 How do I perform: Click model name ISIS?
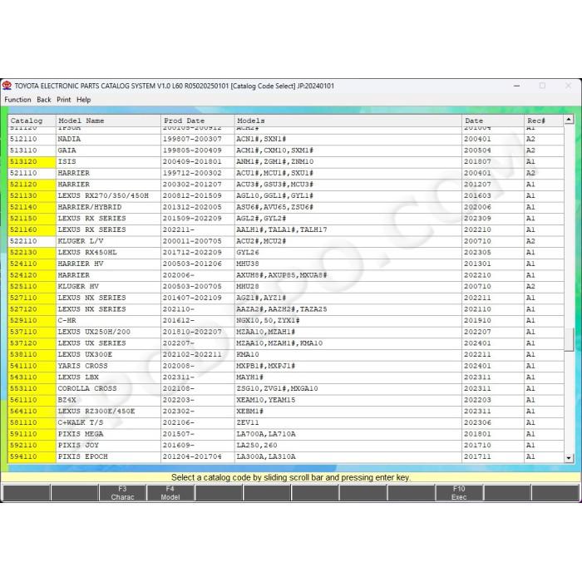point(67,161)
